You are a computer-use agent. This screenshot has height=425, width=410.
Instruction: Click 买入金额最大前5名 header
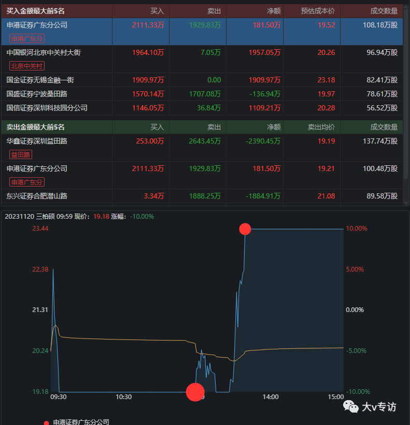click(35, 11)
